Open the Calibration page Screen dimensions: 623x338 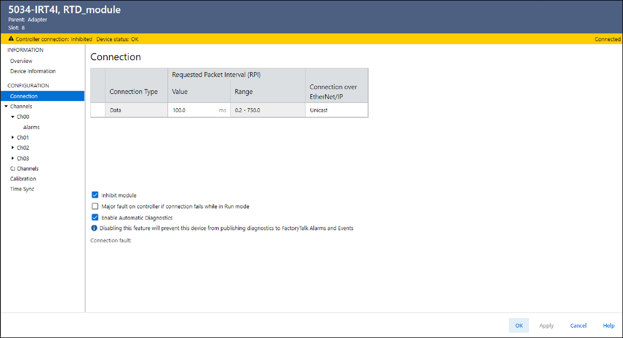23,179
